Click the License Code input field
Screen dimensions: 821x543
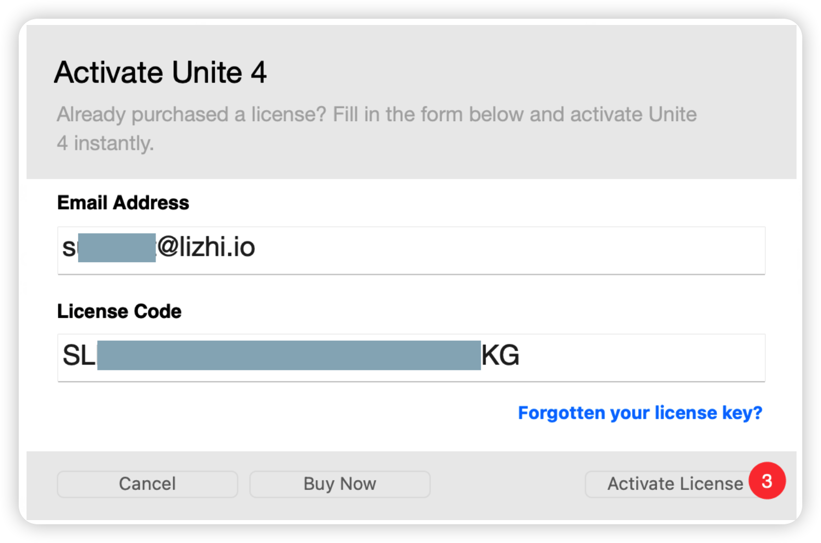(624, 357)
